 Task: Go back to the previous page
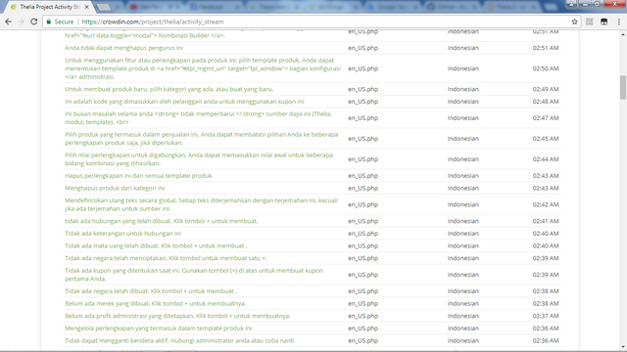(x=8, y=22)
